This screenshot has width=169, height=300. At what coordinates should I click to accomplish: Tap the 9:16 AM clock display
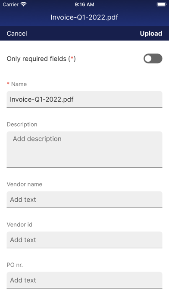tap(84, 4)
